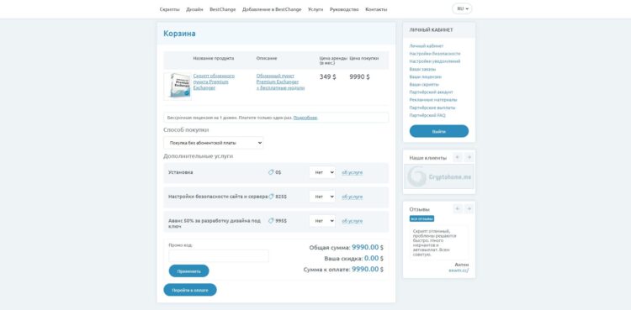The height and width of the screenshot is (310, 631).
Task: Click the все отзывы tag button
Action: coord(422,218)
